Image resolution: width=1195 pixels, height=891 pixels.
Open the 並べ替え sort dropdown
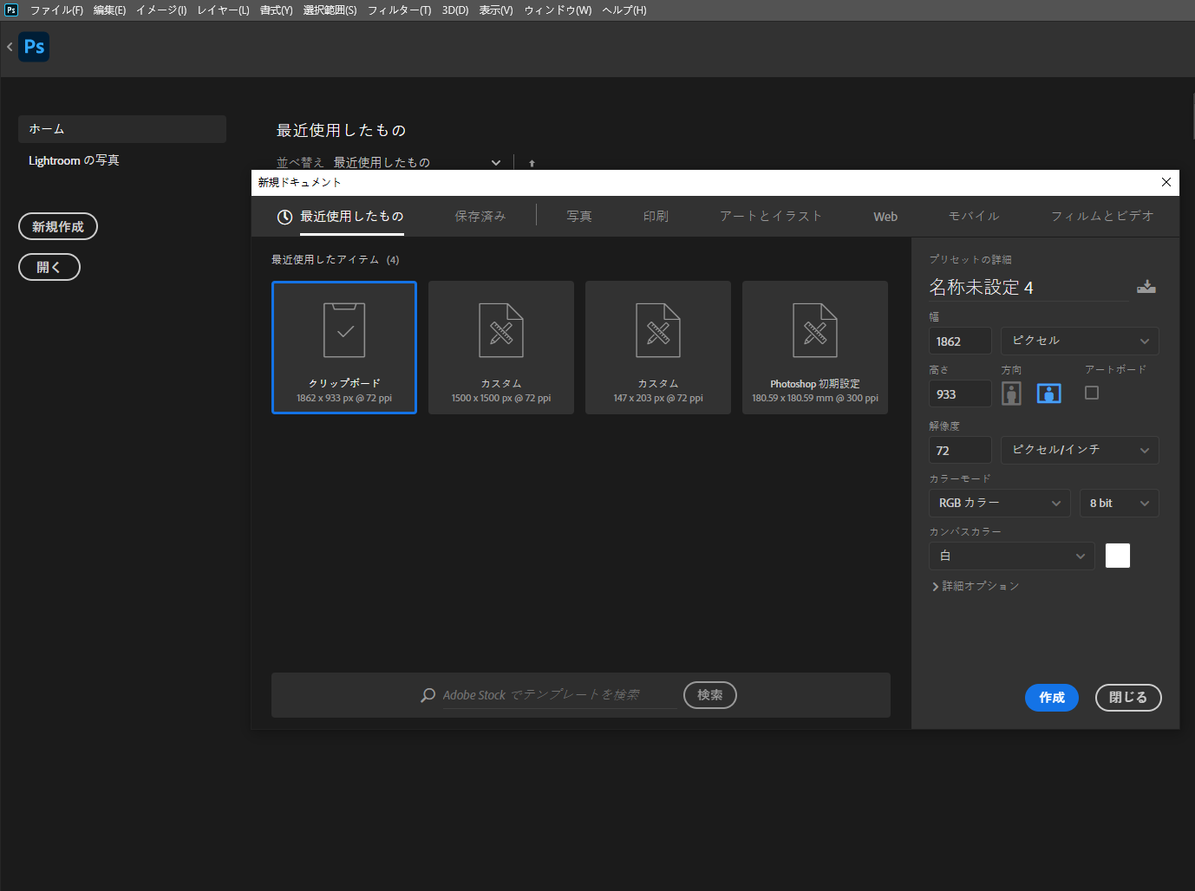tap(417, 162)
